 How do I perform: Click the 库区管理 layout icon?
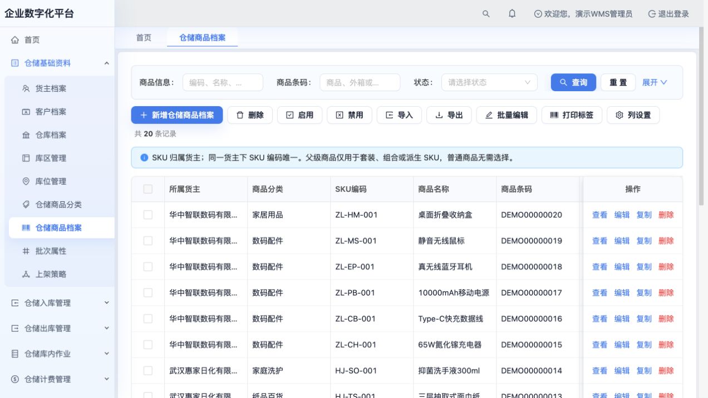click(26, 158)
